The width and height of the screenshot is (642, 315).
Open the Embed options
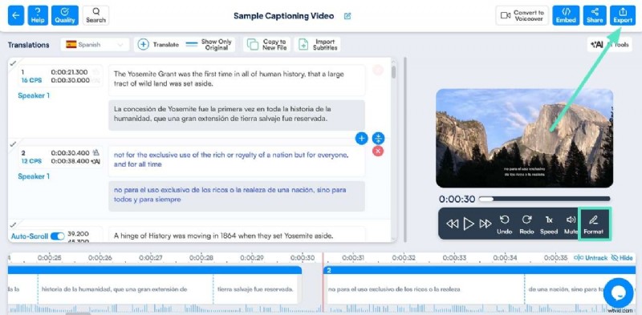tap(566, 15)
